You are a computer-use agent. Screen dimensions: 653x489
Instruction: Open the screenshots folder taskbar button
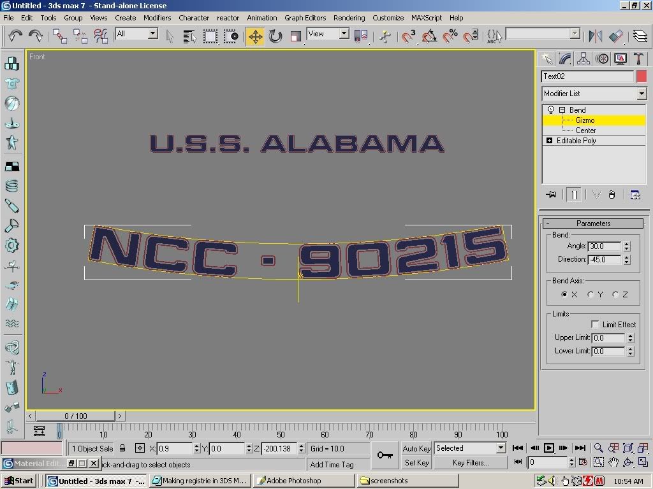407,481
